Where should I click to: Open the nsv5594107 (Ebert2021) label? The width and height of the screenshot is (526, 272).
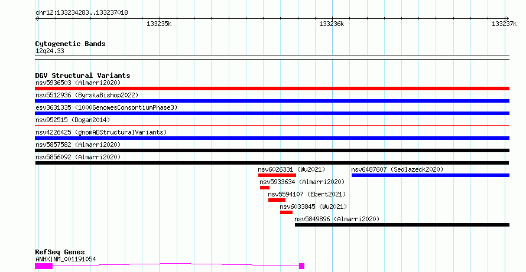pyautogui.click(x=307, y=194)
